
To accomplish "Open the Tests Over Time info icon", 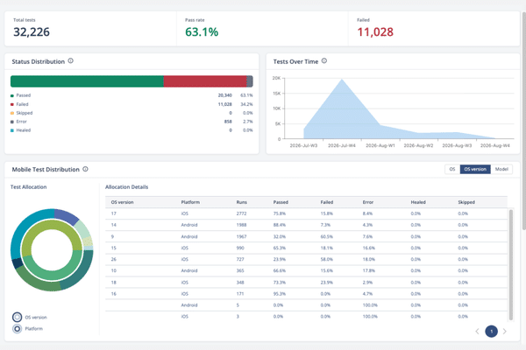I will coord(324,61).
